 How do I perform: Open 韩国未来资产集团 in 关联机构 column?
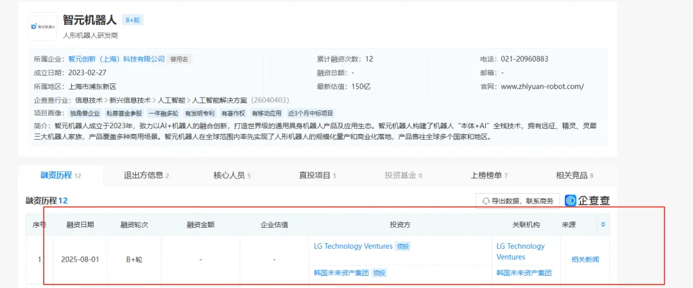click(524, 273)
